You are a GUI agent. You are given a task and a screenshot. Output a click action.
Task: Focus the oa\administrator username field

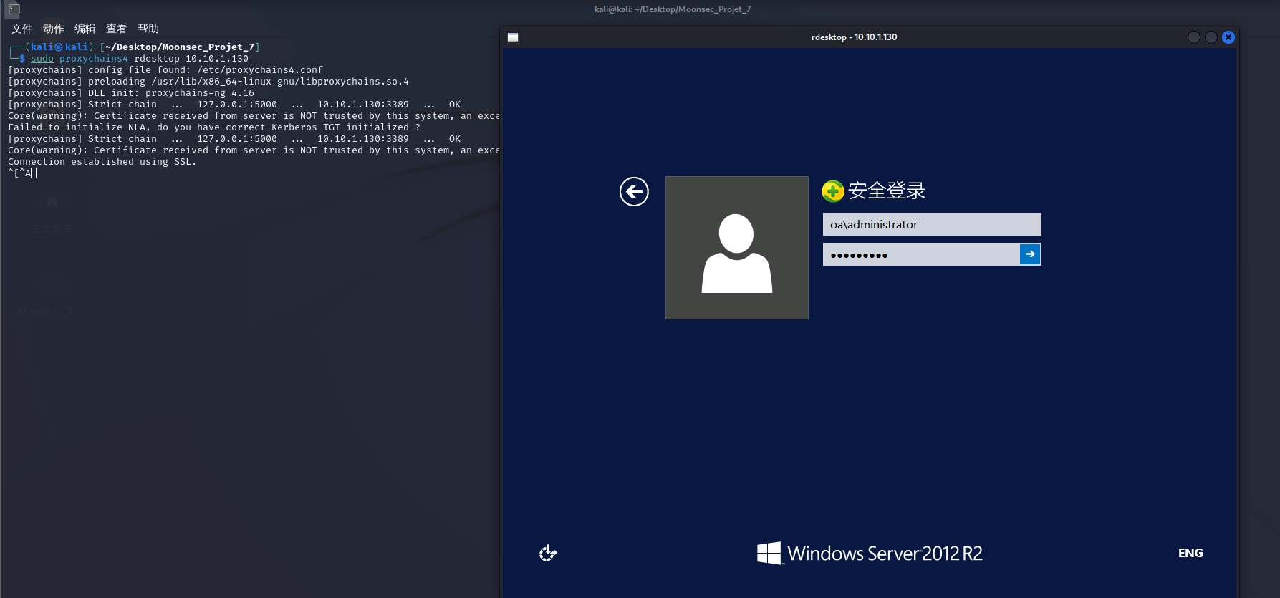click(932, 224)
